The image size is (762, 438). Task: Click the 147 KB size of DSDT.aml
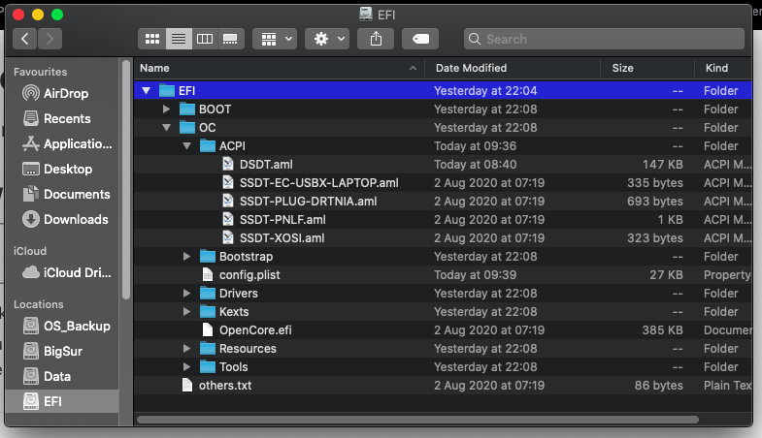coord(662,165)
